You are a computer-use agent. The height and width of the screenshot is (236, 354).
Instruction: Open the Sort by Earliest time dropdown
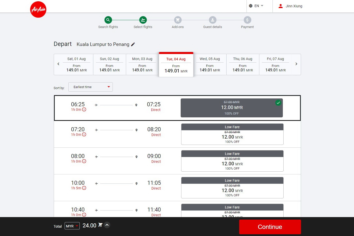point(90,87)
